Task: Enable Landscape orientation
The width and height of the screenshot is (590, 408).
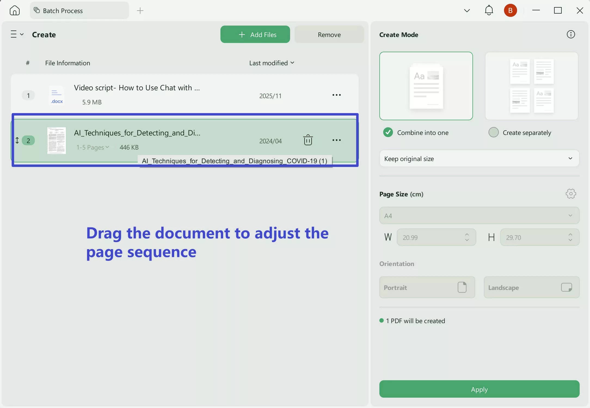Action: tap(531, 287)
